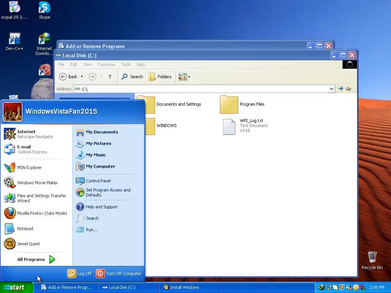Open My Computer
The image size is (391, 293).
click(95, 166)
